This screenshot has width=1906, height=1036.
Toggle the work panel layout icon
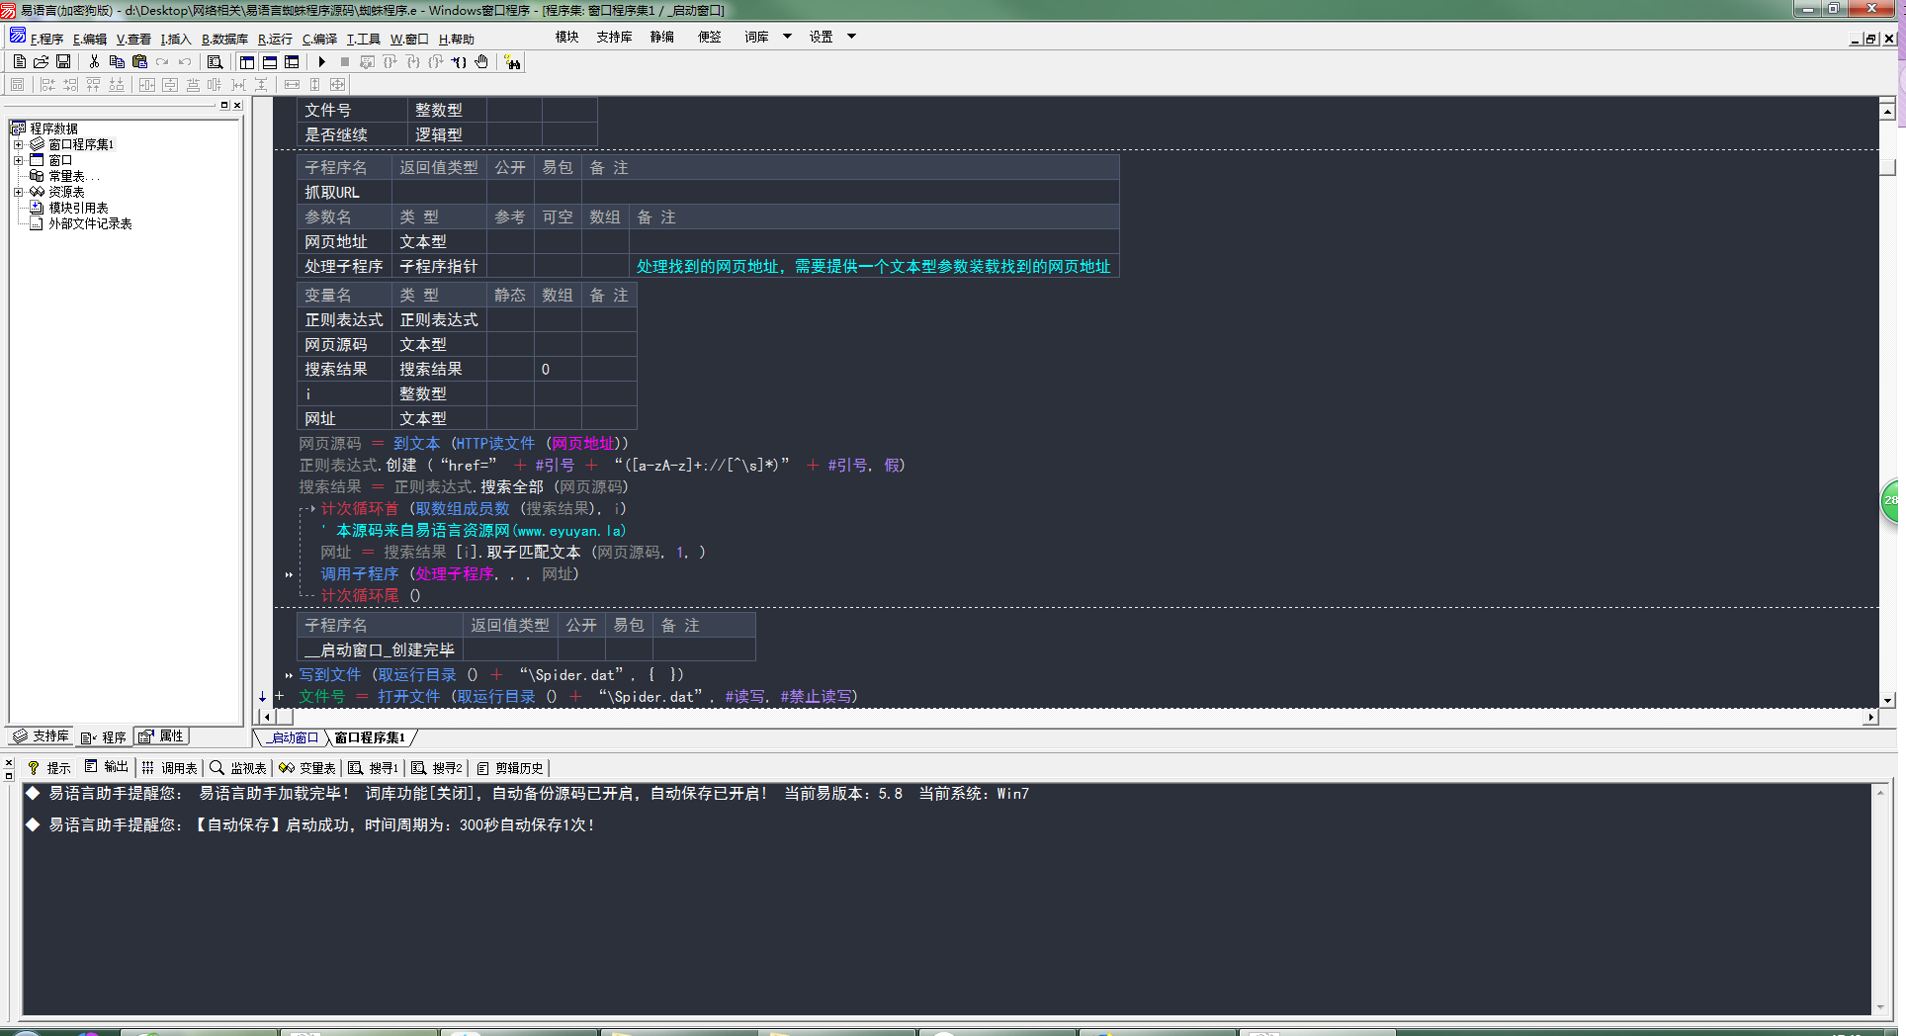click(x=246, y=61)
